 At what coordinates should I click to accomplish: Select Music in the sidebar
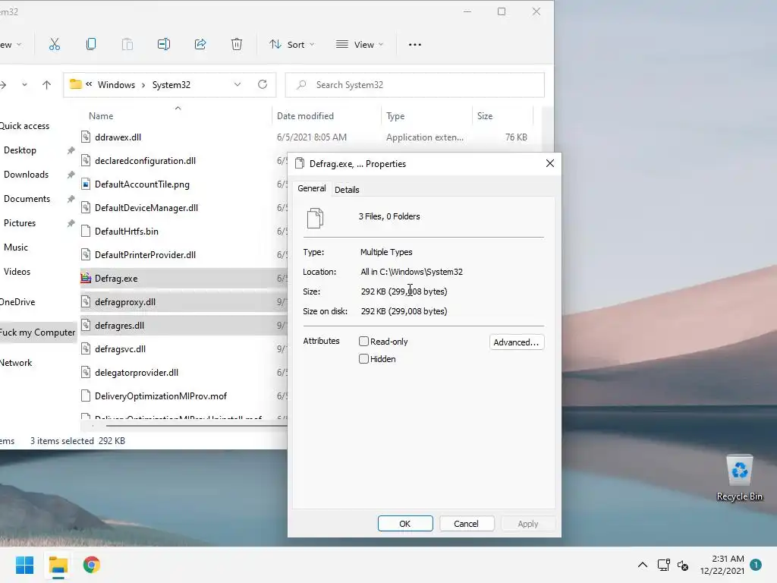[16, 247]
